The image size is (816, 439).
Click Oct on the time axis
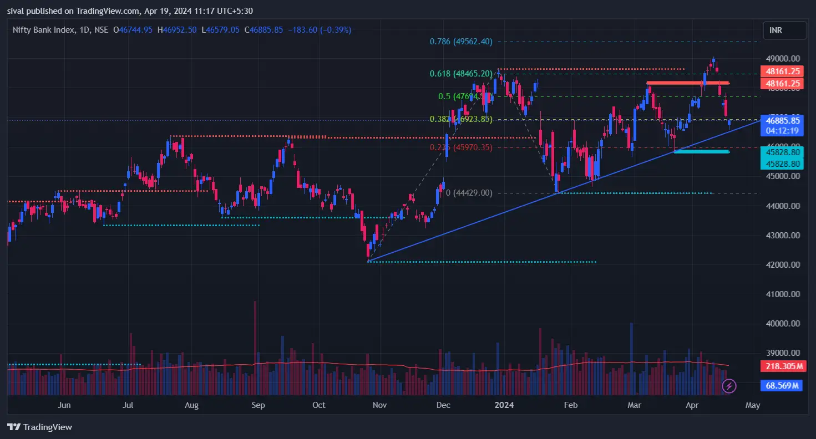[319, 405]
